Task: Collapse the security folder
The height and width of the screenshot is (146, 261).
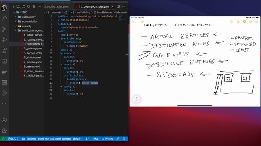Action: coord(15,26)
